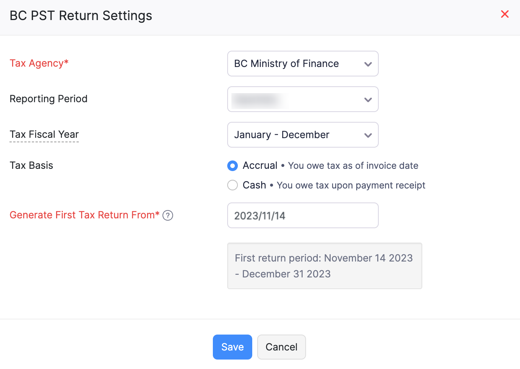520x369 pixels.
Task: Click the Tax Agency required label
Action: pyautogui.click(x=39, y=63)
